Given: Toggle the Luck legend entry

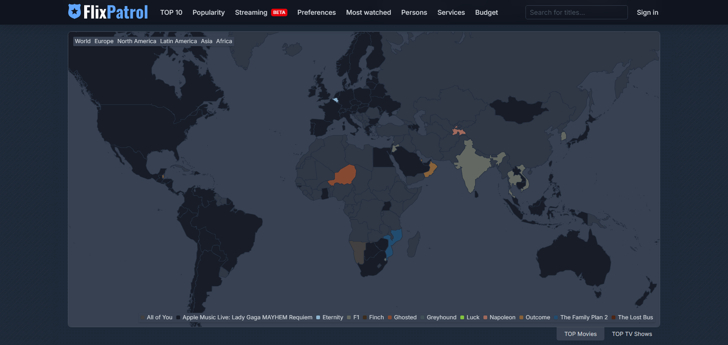Looking at the screenshot, I should pos(470,317).
